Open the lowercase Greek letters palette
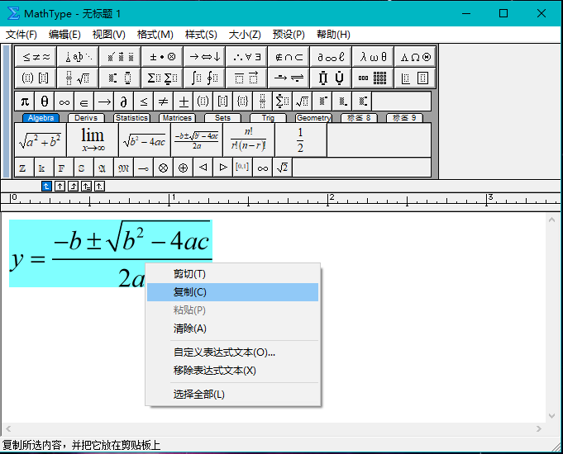The width and height of the screenshot is (563, 454). pyautogui.click(x=373, y=57)
